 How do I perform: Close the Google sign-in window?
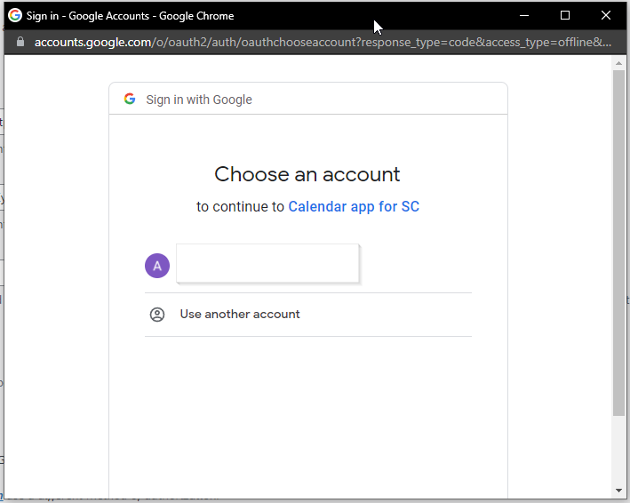(x=606, y=15)
